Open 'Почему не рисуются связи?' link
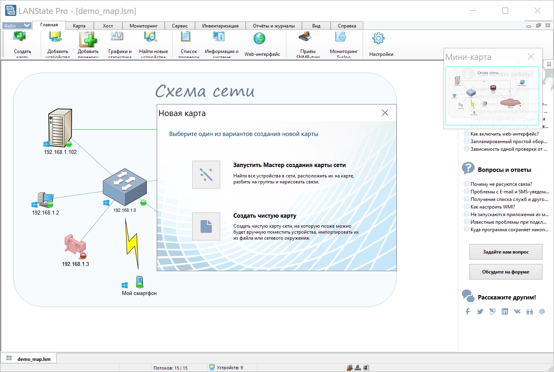The image size is (554, 372). coord(501,184)
